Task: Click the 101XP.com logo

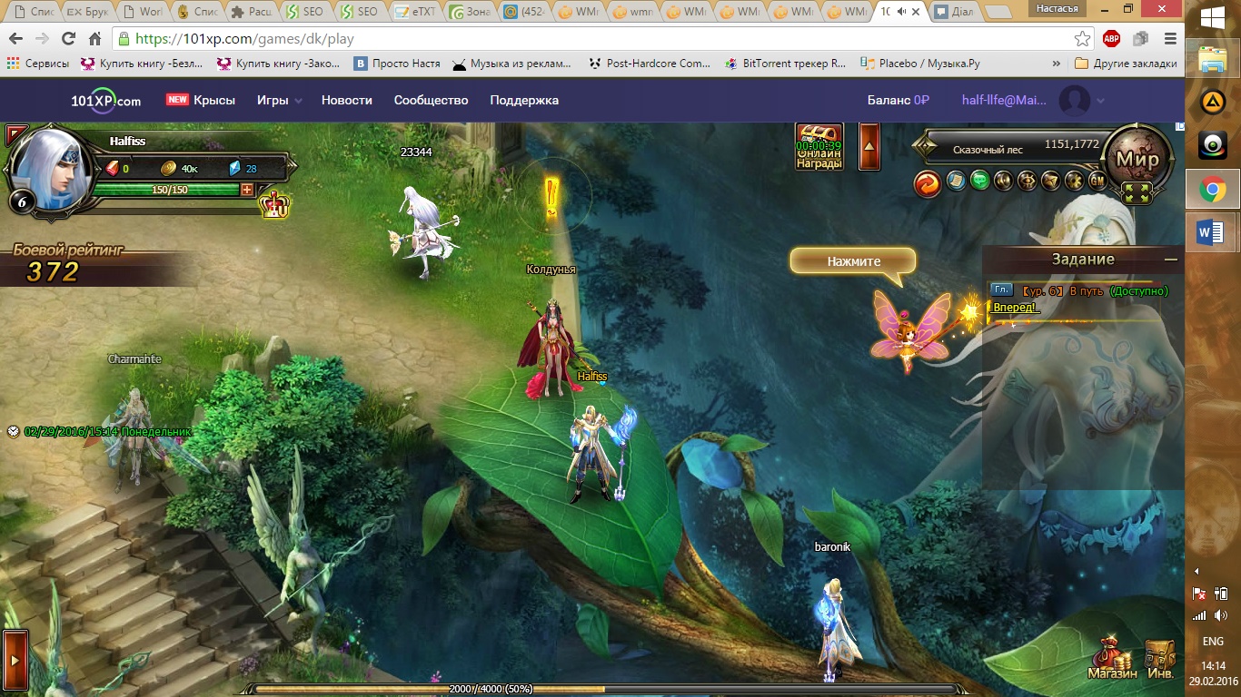Action: 106,101
